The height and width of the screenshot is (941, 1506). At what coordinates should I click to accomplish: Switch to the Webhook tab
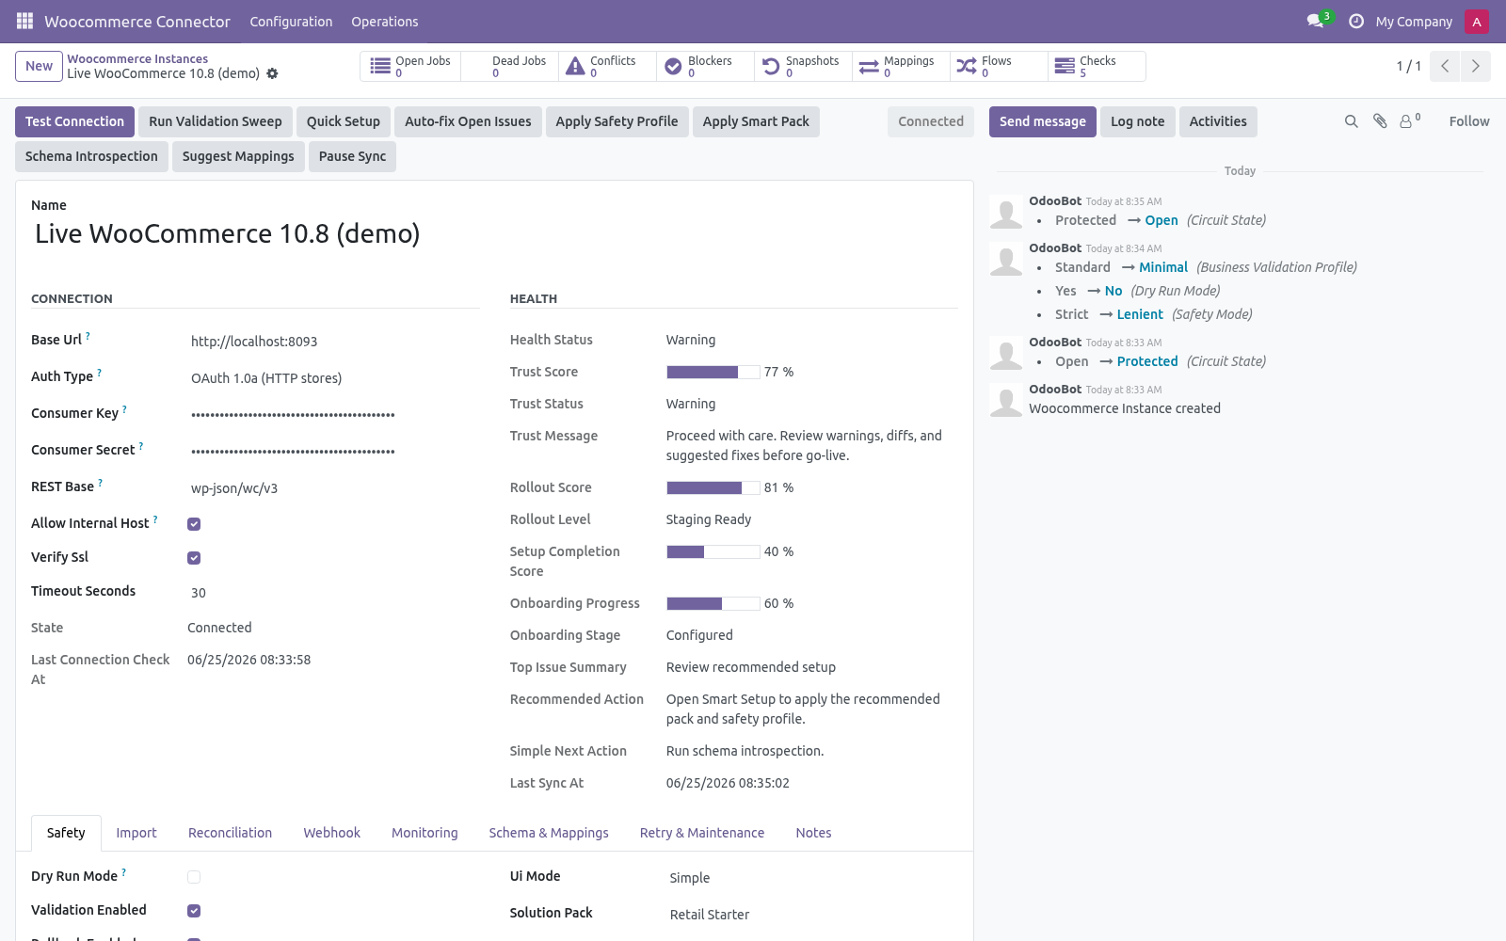point(331,833)
